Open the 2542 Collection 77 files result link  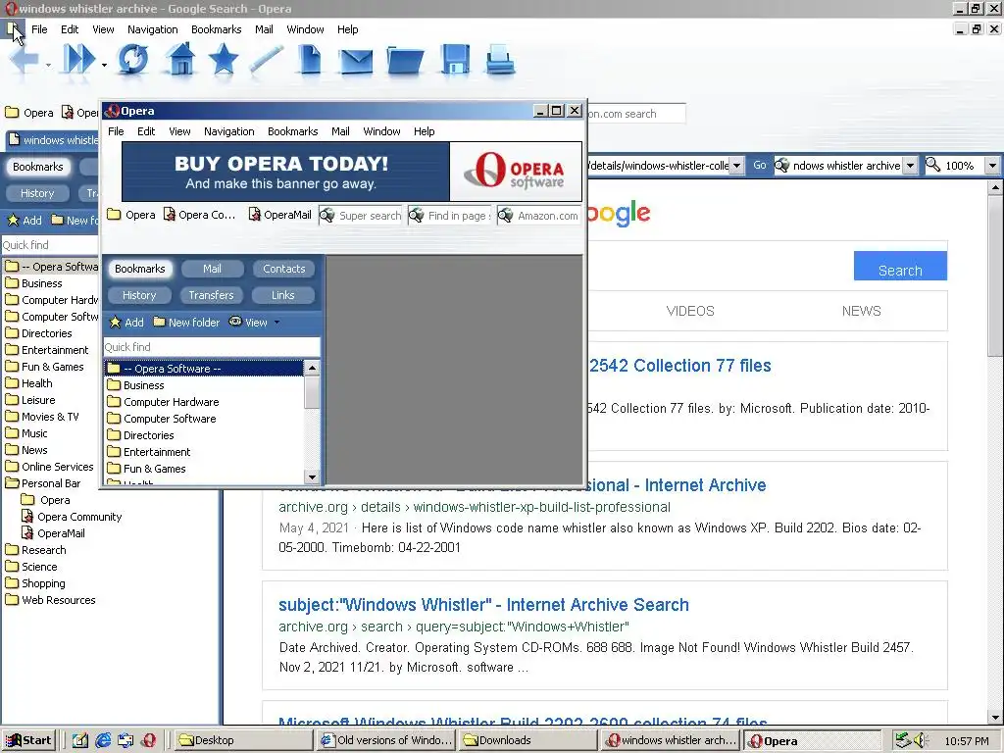(680, 366)
